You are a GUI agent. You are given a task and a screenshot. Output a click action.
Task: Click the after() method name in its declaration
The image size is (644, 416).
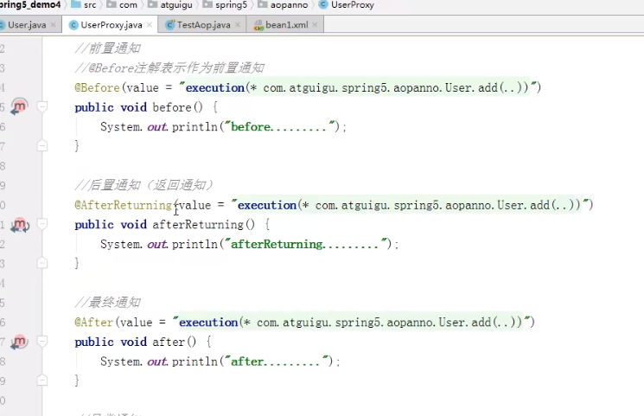point(169,342)
